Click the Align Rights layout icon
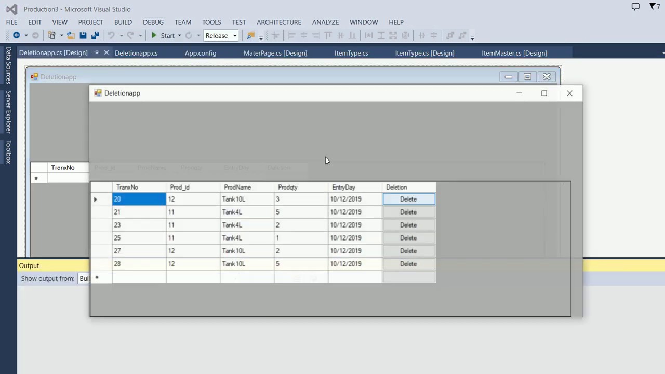The image size is (665, 374). 316,35
